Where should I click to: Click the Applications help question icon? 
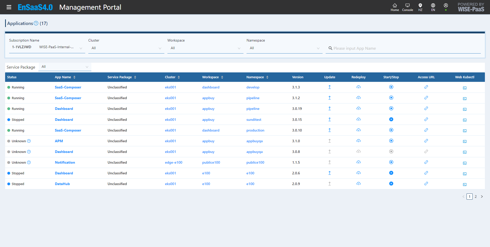click(x=36, y=23)
